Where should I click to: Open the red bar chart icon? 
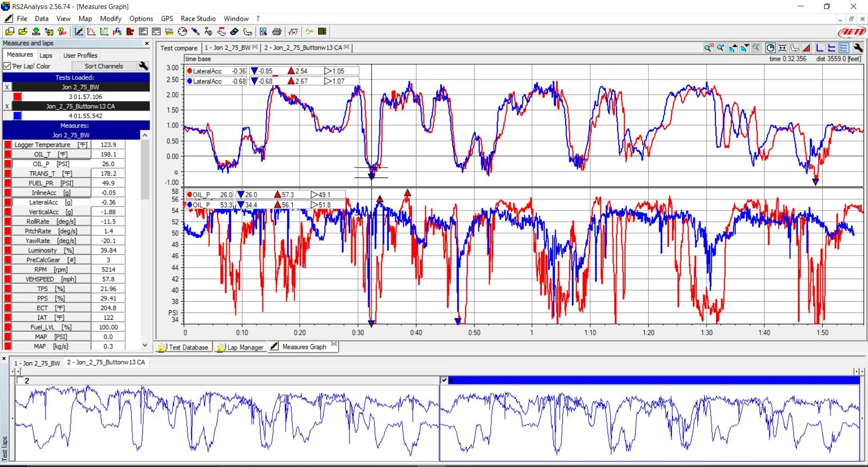coord(130,31)
